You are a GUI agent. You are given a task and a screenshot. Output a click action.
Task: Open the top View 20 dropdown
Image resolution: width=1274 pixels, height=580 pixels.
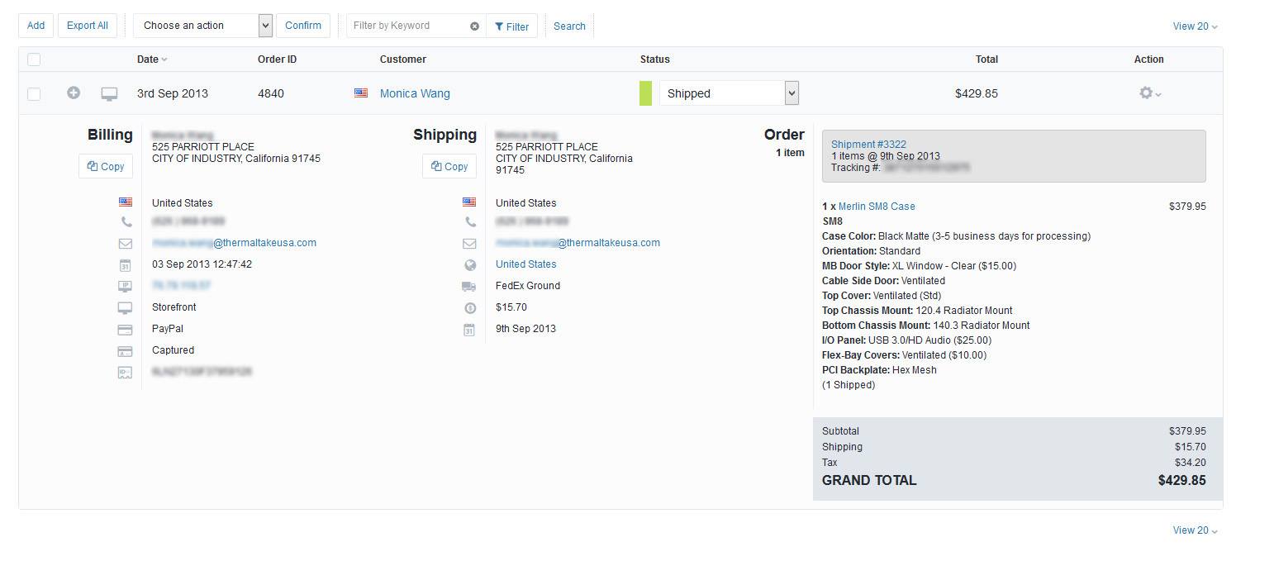1196,26
